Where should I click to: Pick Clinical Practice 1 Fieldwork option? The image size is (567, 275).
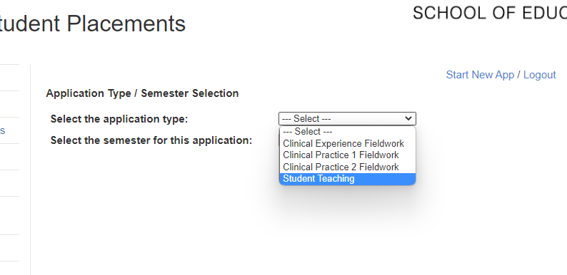click(348, 155)
